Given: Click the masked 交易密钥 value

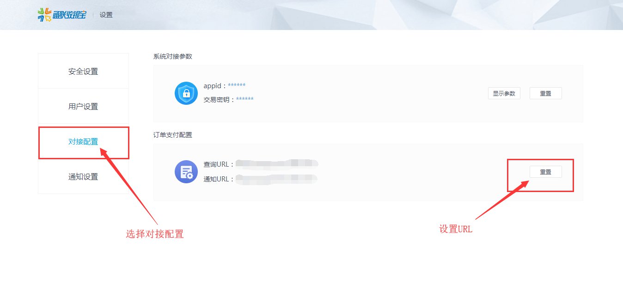Looking at the screenshot, I should click(x=245, y=99).
